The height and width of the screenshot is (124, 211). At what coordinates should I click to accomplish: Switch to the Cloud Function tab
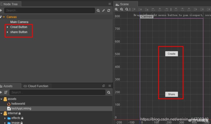[x=36, y=86]
